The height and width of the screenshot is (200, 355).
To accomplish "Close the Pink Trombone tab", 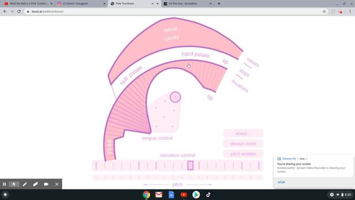I will pos(158,4).
